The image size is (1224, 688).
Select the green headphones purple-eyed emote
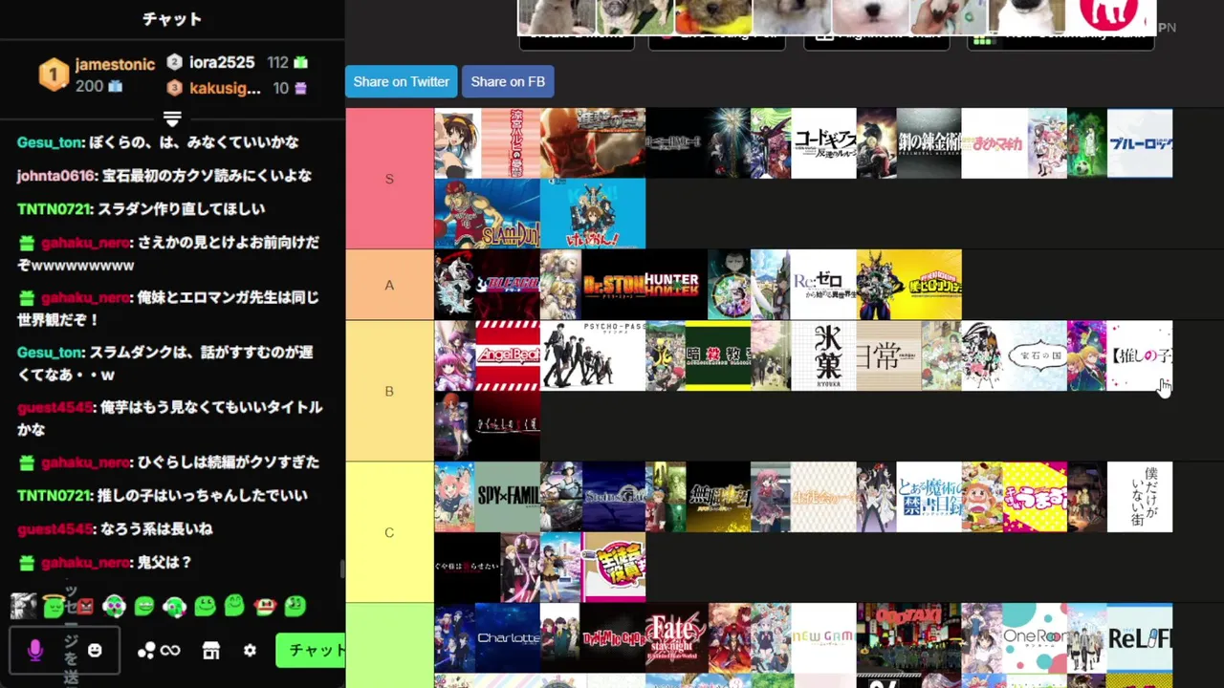click(115, 606)
